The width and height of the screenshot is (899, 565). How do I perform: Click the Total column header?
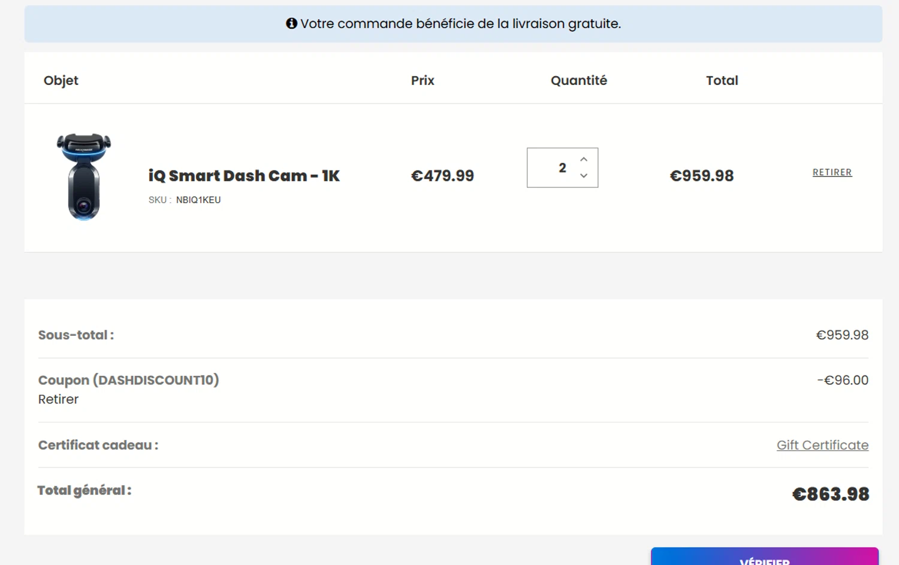(722, 81)
